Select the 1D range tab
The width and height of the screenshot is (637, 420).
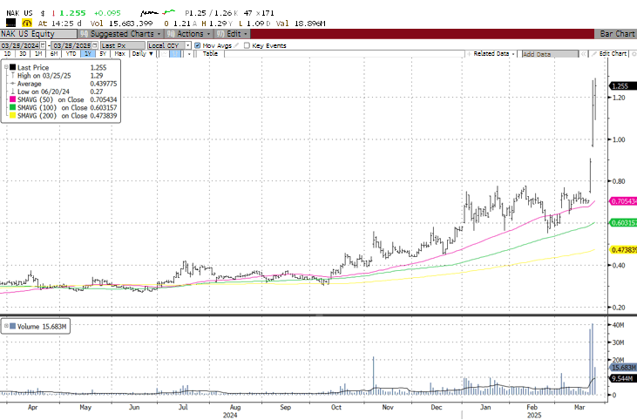pyautogui.click(x=7, y=54)
